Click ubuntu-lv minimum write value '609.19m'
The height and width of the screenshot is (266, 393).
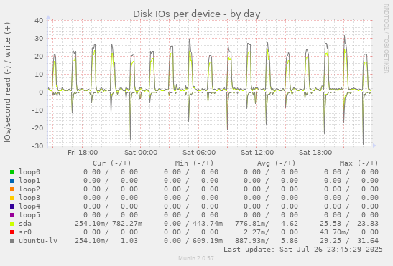[208, 240]
